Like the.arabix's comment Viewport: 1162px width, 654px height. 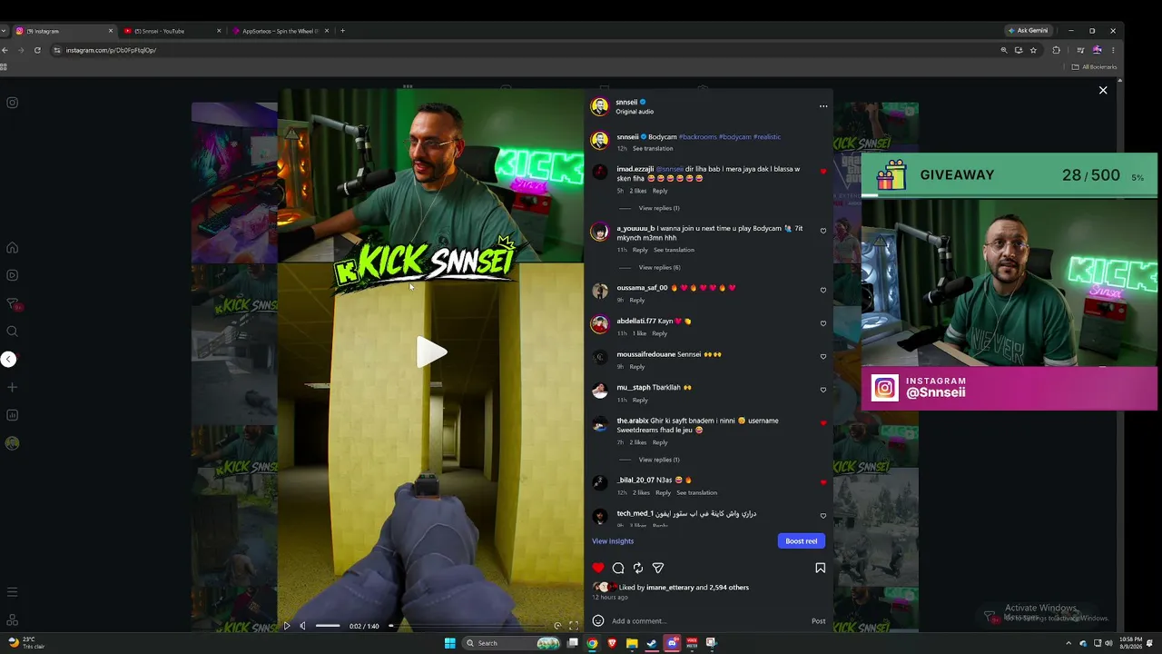click(823, 423)
